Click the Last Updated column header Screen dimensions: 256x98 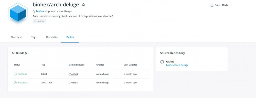pyautogui.click(x=131, y=65)
